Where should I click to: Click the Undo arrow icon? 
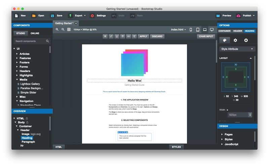pyautogui.click(x=114, y=15)
